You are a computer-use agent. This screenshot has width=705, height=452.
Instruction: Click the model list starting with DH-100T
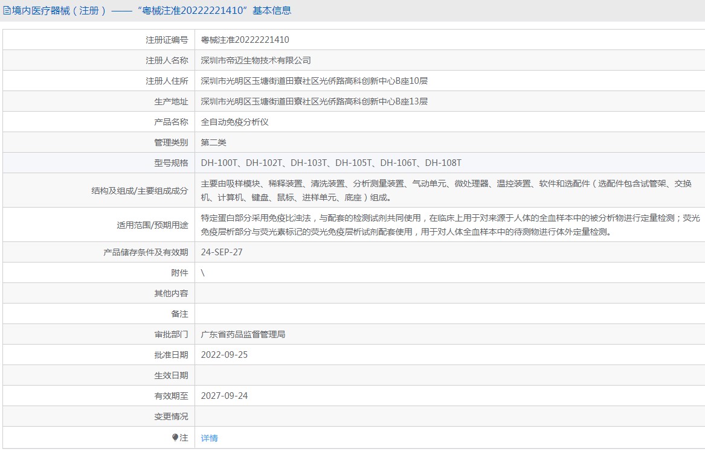coord(331,163)
